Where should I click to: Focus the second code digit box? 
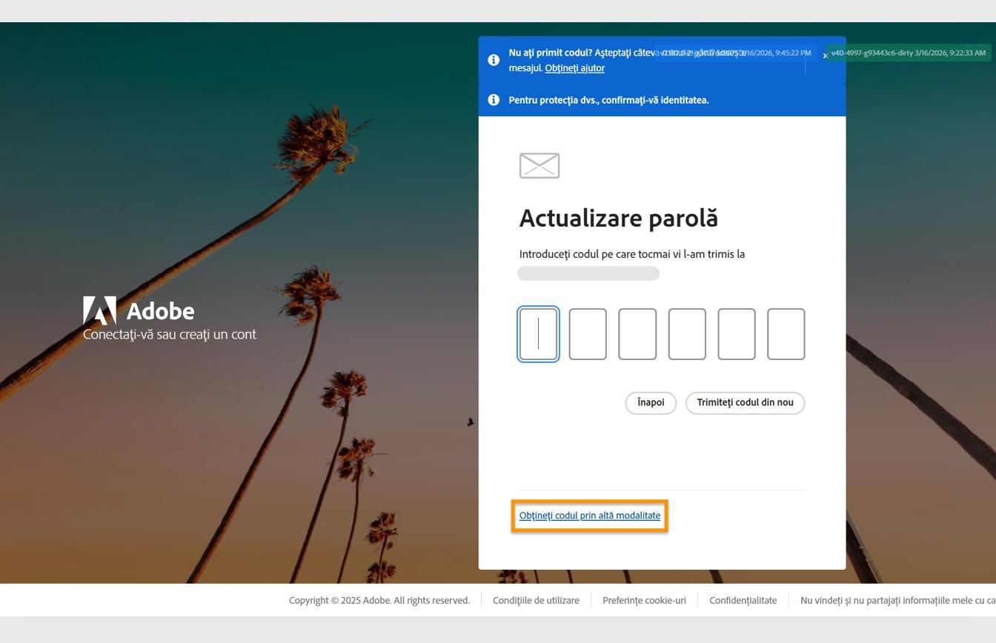point(588,334)
